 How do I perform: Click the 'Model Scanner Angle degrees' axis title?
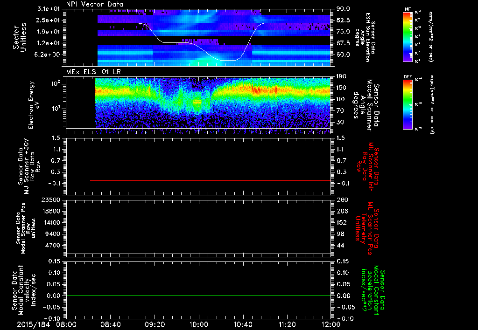point(366,105)
